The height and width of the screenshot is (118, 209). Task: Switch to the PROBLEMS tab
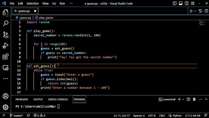click(x=22, y=99)
